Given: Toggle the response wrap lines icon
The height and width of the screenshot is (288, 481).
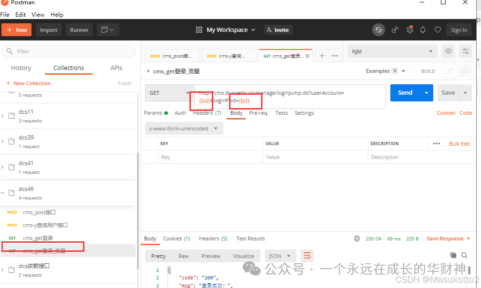Looking at the screenshot, I should tap(307, 256).
